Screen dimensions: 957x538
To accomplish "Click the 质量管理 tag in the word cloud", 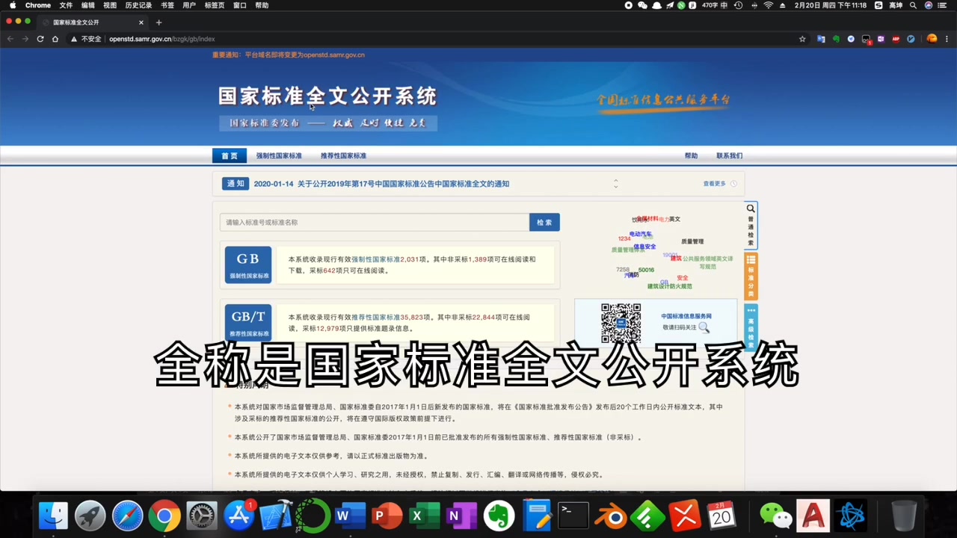I will point(692,241).
